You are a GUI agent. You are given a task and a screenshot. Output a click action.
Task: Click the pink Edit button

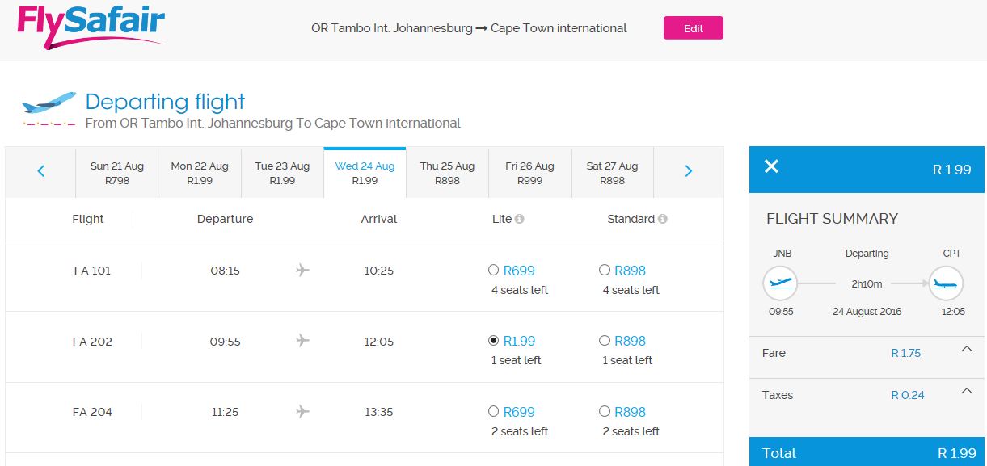[694, 28]
